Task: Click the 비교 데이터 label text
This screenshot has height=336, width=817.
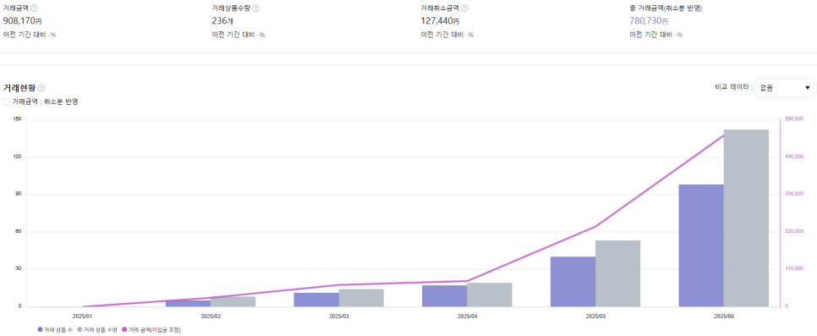Action: [732, 88]
